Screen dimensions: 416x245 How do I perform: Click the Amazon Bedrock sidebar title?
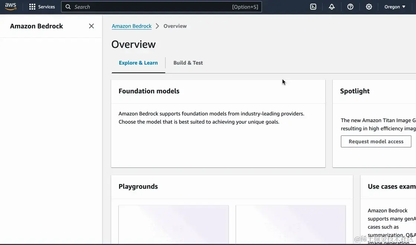(x=36, y=26)
